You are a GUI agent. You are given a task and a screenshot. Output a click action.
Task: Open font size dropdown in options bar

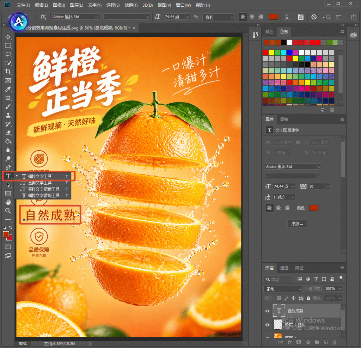(x=188, y=17)
